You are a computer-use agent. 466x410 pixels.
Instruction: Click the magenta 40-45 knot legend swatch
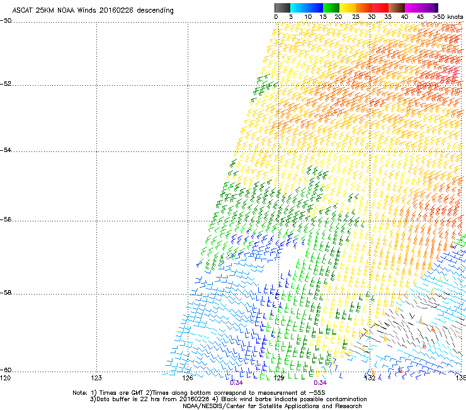tap(413, 8)
